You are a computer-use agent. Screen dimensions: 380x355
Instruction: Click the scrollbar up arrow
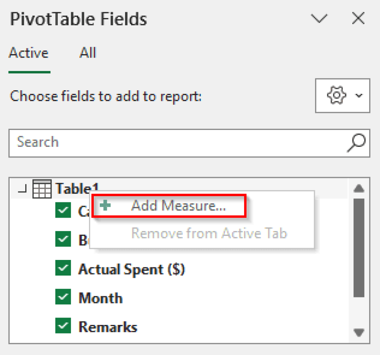(x=358, y=189)
